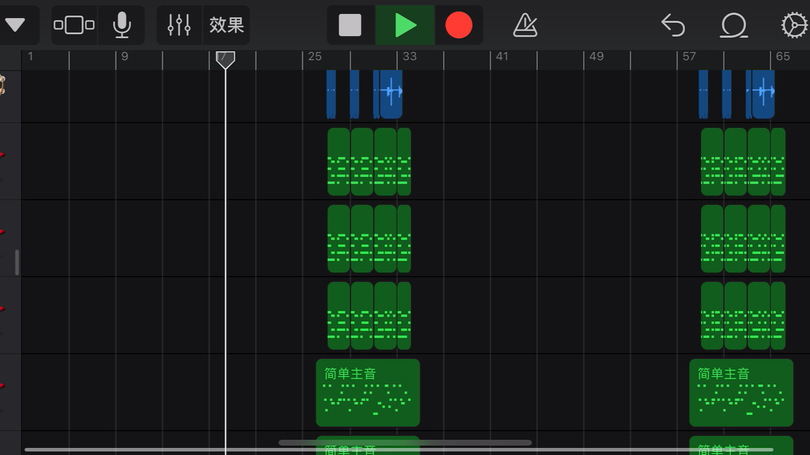Toggle the metronome
The image size is (810, 455).
tap(525, 25)
